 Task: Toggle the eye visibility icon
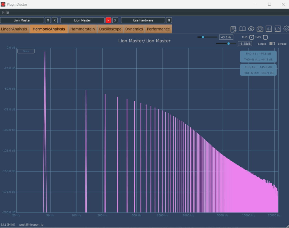pos(251,29)
